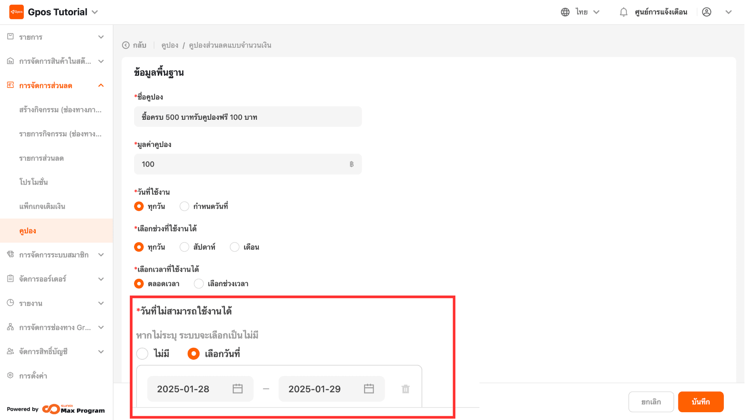
Task: Click the ยกเลิก cancel button
Action: pos(651,402)
